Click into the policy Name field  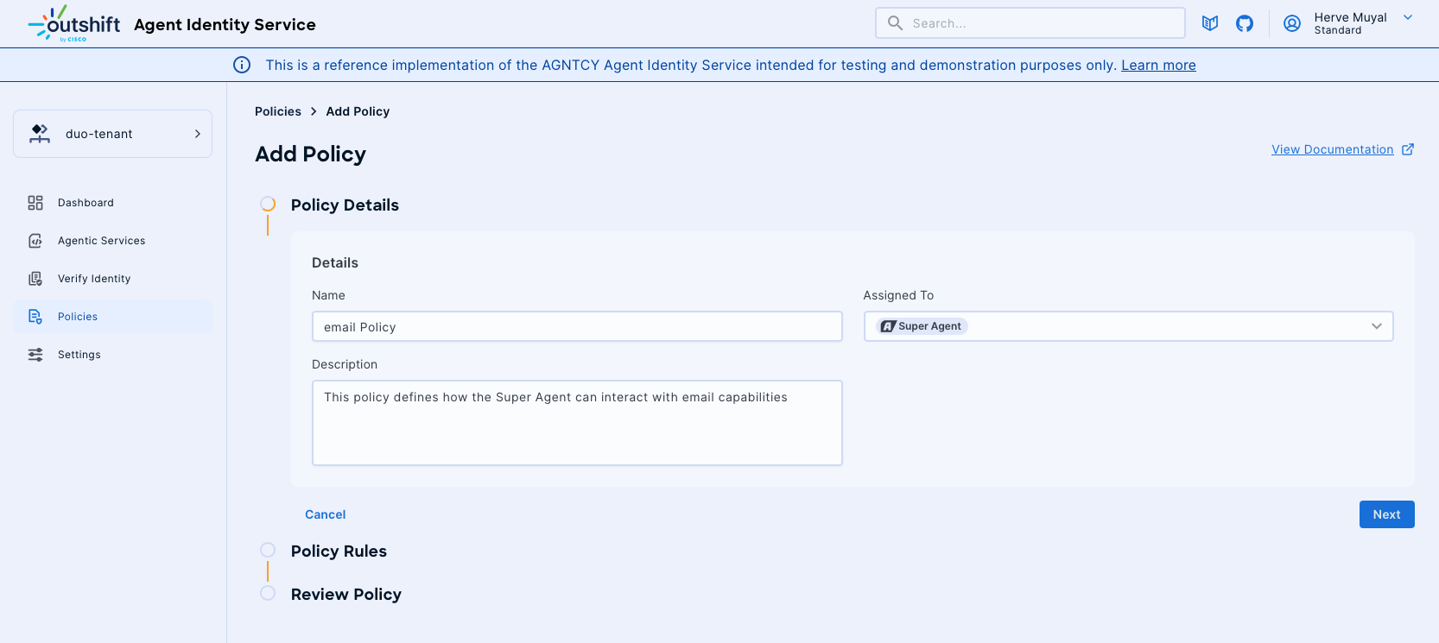click(x=576, y=327)
